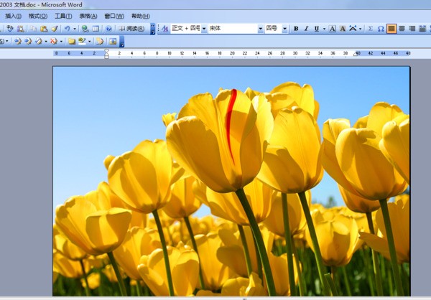Open the font size dropdown 四号
This screenshot has width=431, height=300.
point(285,29)
